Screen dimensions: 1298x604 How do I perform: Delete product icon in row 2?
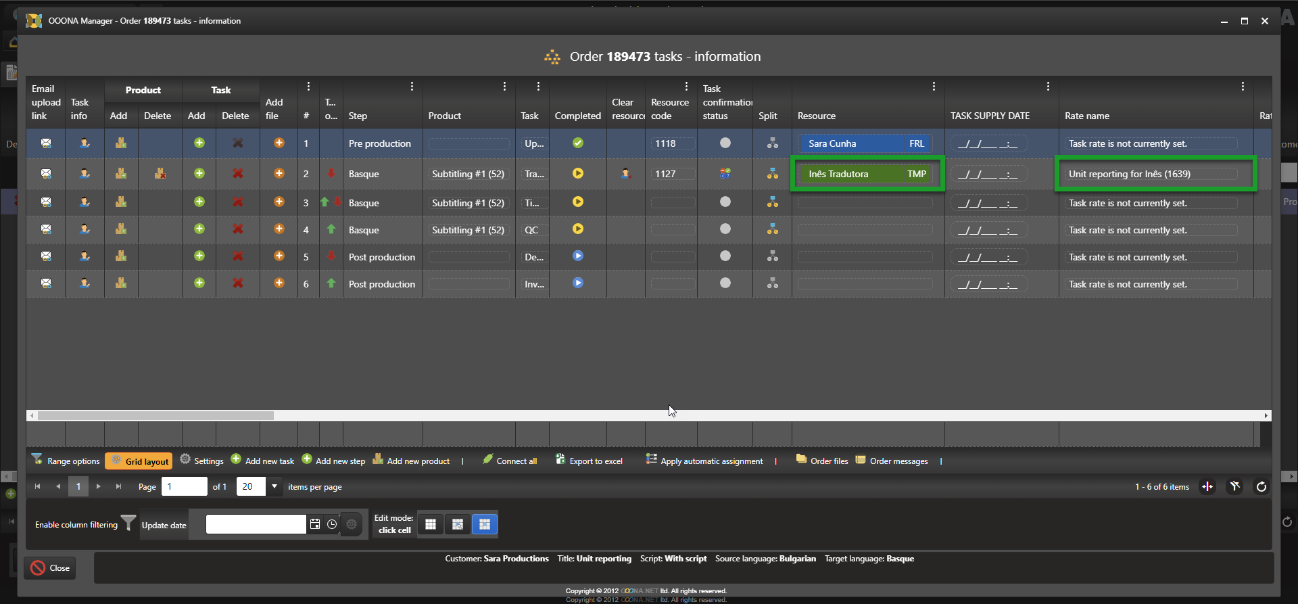tap(160, 174)
